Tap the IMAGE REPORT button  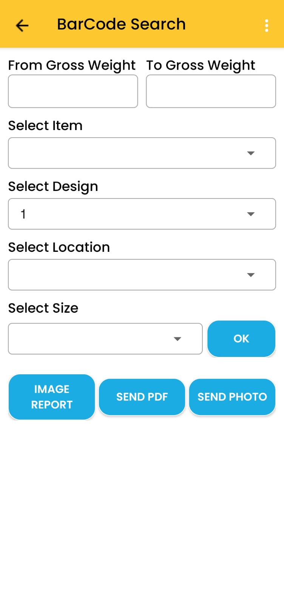point(52,397)
